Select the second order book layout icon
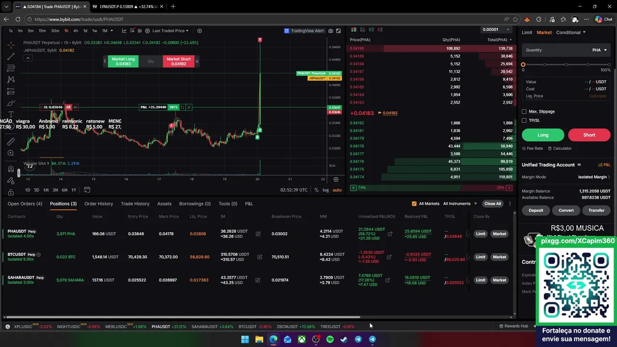617x347 pixels. point(362,30)
